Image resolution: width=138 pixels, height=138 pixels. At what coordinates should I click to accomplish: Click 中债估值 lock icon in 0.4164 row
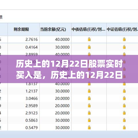89,47
